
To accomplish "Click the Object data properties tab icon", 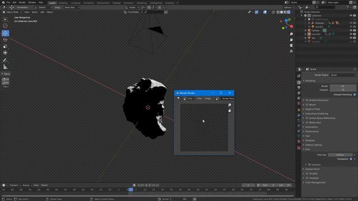I will (x=299, y=136).
